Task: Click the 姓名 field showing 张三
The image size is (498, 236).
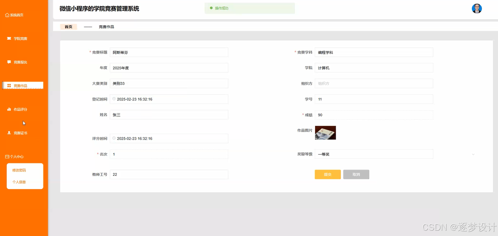Action: 169,115
